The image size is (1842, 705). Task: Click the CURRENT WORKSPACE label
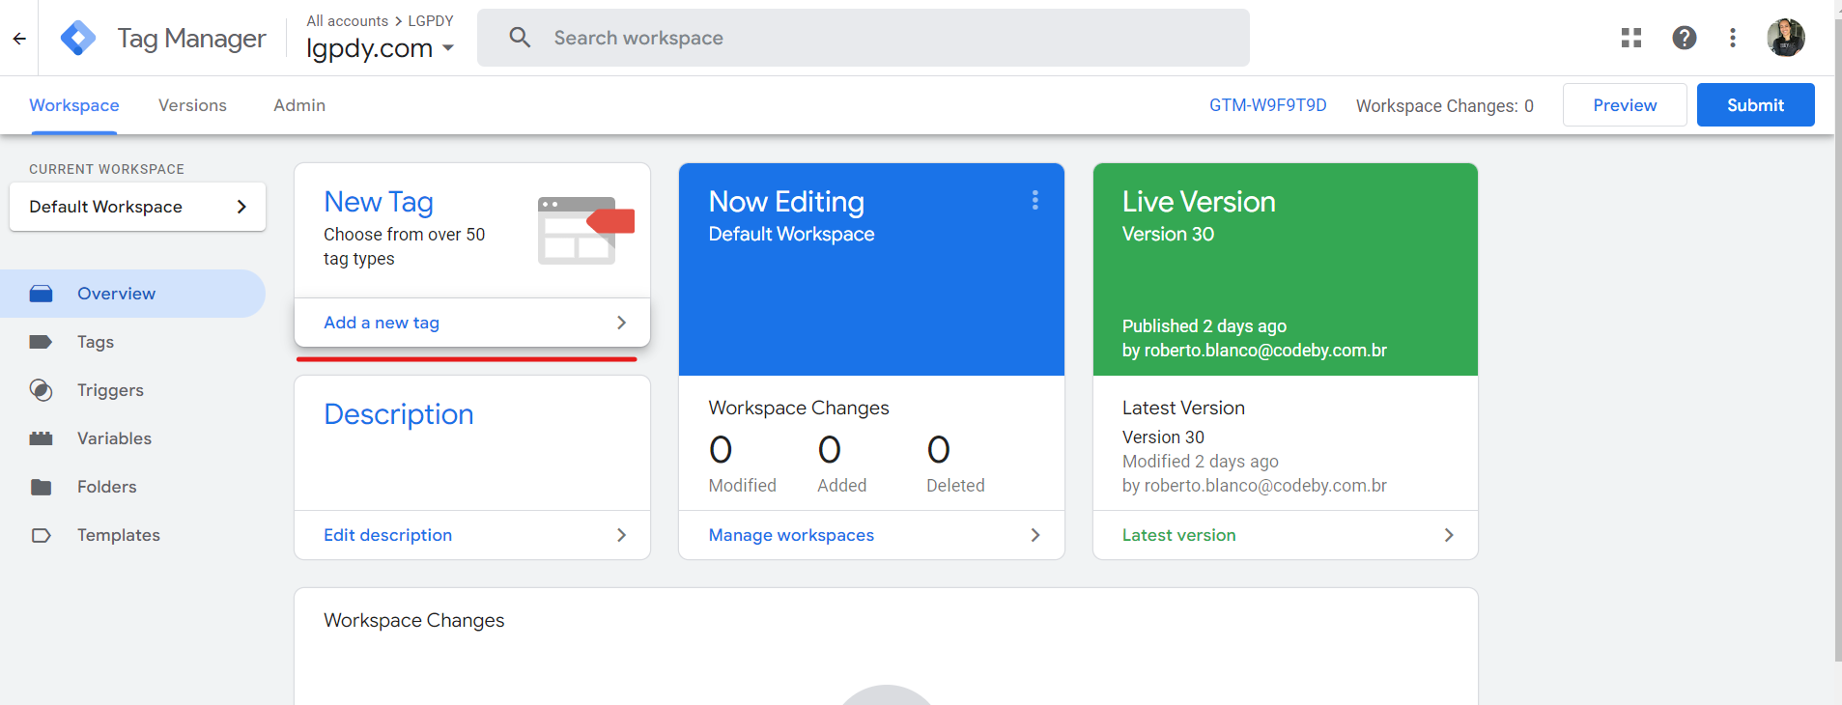tap(106, 169)
